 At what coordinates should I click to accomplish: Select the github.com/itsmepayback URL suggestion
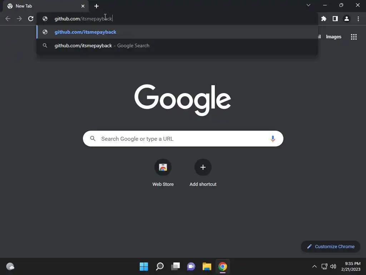(177, 32)
